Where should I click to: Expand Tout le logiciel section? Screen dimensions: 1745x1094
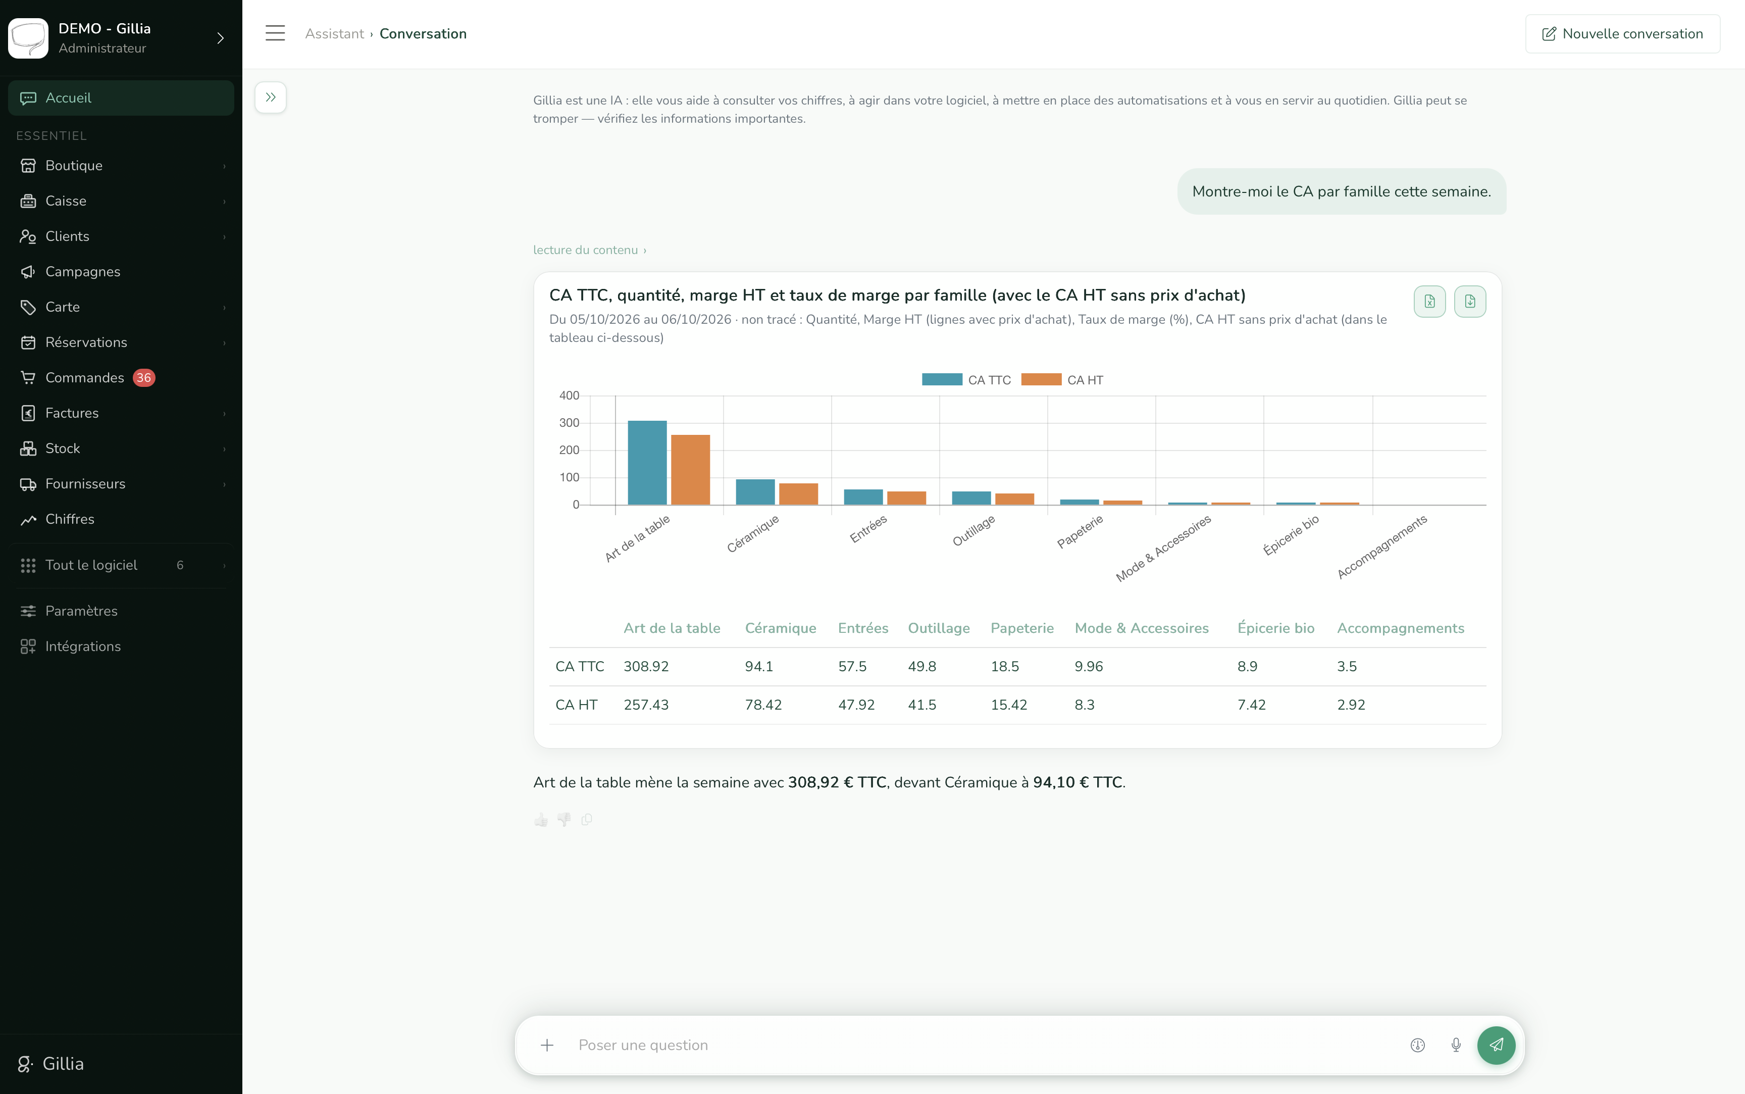(x=121, y=565)
